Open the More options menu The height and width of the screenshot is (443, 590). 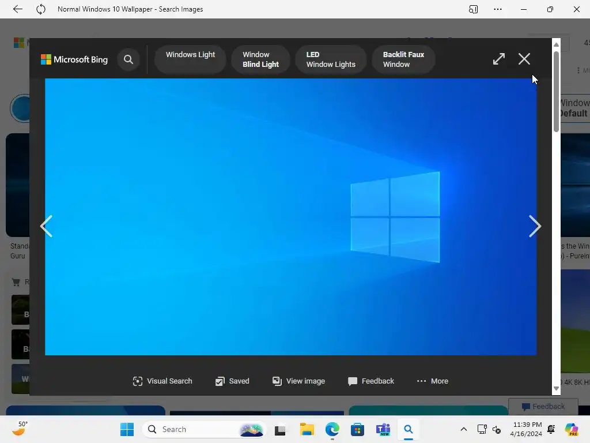432,381
